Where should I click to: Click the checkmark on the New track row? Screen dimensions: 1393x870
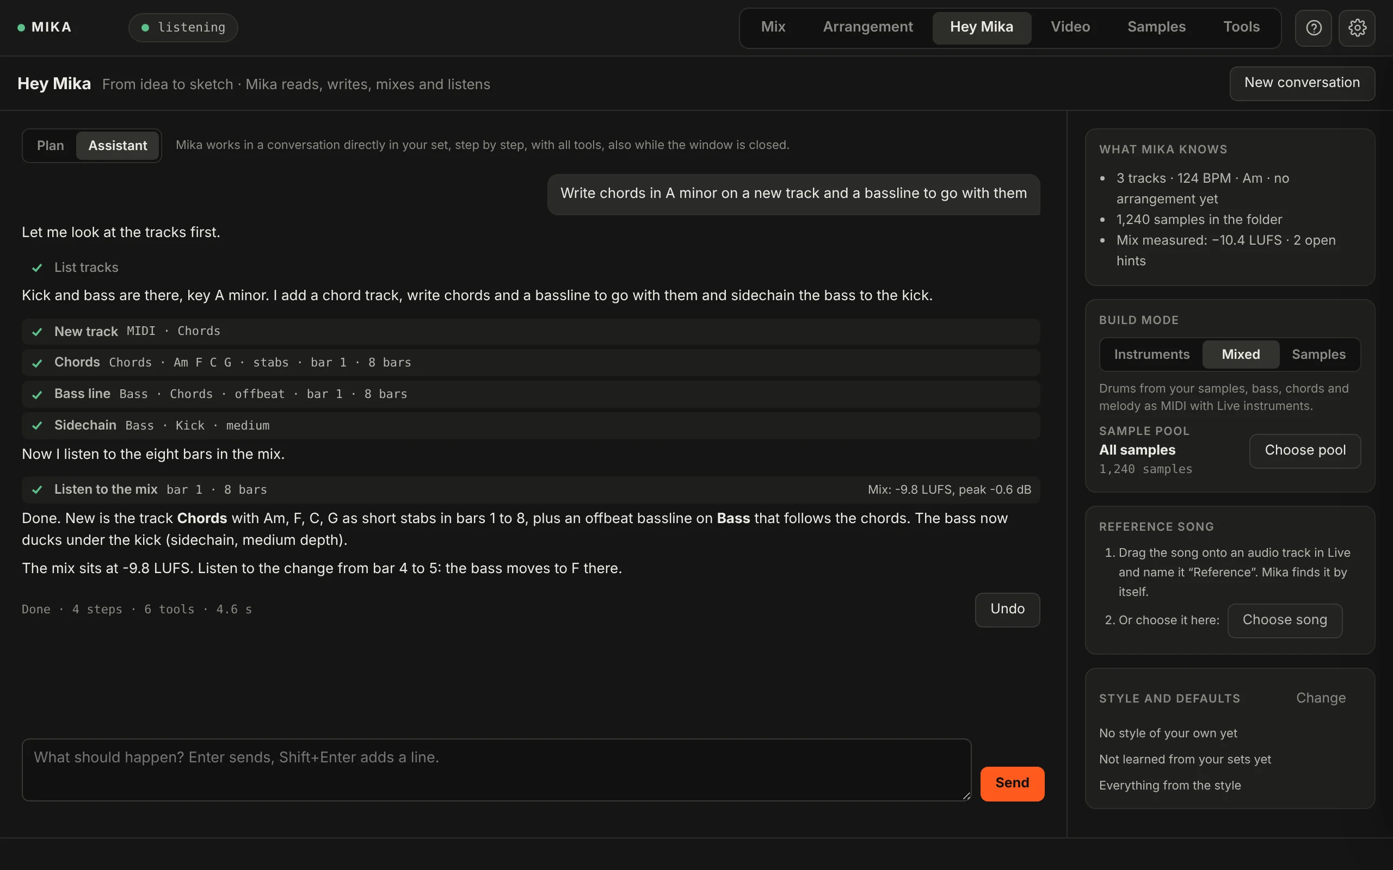tap(37, 332)
